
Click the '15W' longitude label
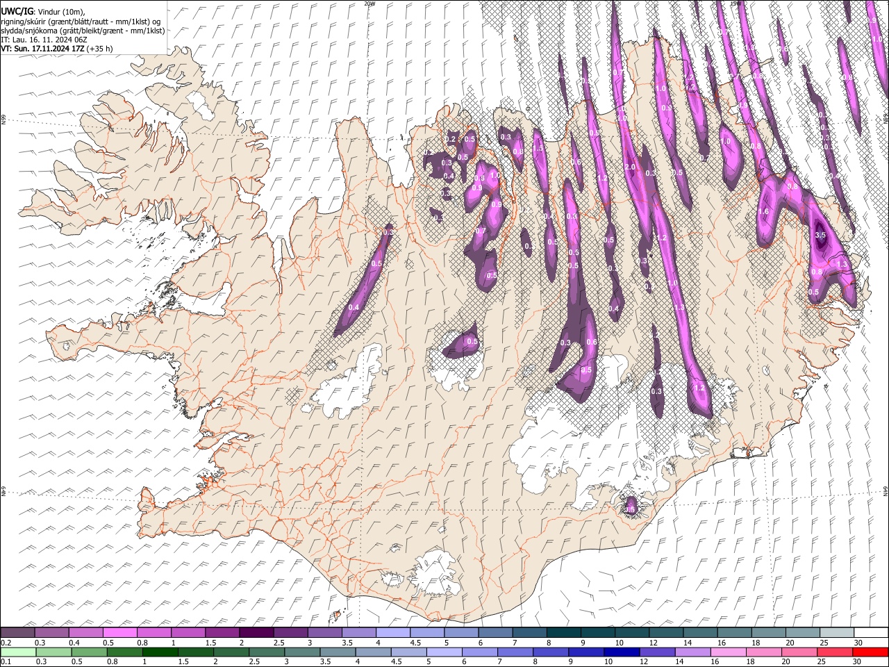[734, 3]
